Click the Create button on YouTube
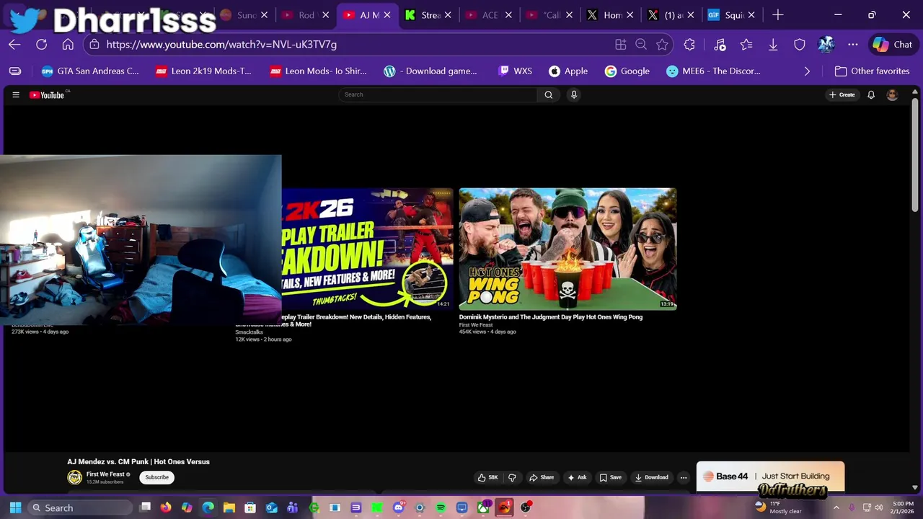This screenshot has height=519, width=923. click(842, 94)
